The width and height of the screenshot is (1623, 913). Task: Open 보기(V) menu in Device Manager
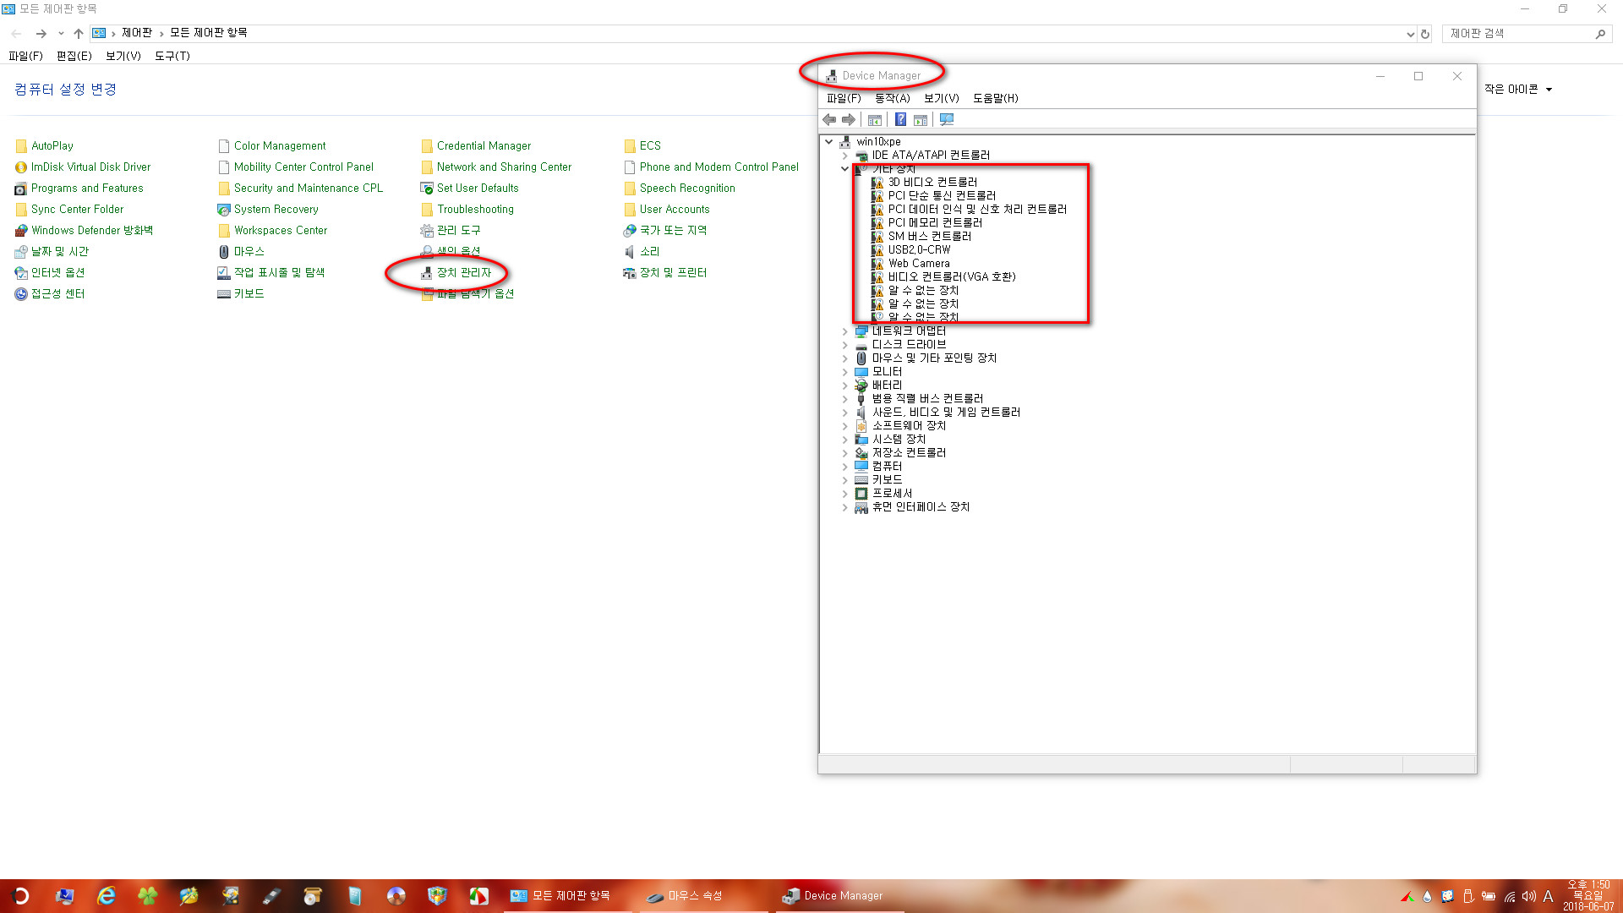(941, 99)
